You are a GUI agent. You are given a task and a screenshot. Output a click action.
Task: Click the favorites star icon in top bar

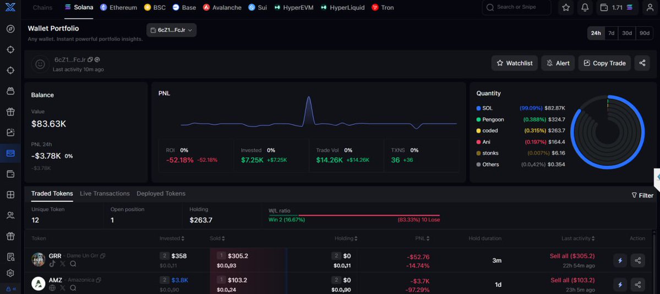pos(566,8)
